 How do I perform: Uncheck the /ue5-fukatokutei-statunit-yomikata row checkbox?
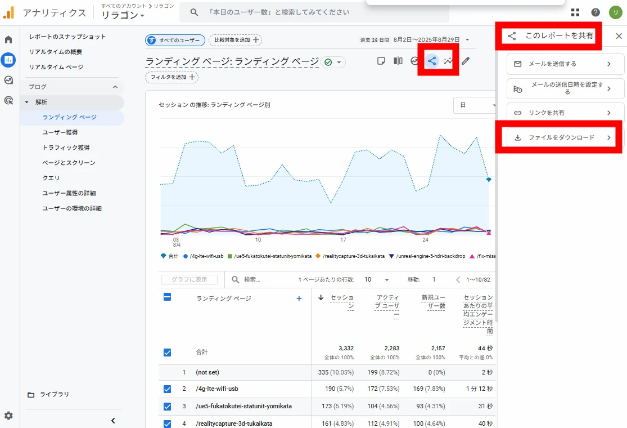tap(167, 406)
